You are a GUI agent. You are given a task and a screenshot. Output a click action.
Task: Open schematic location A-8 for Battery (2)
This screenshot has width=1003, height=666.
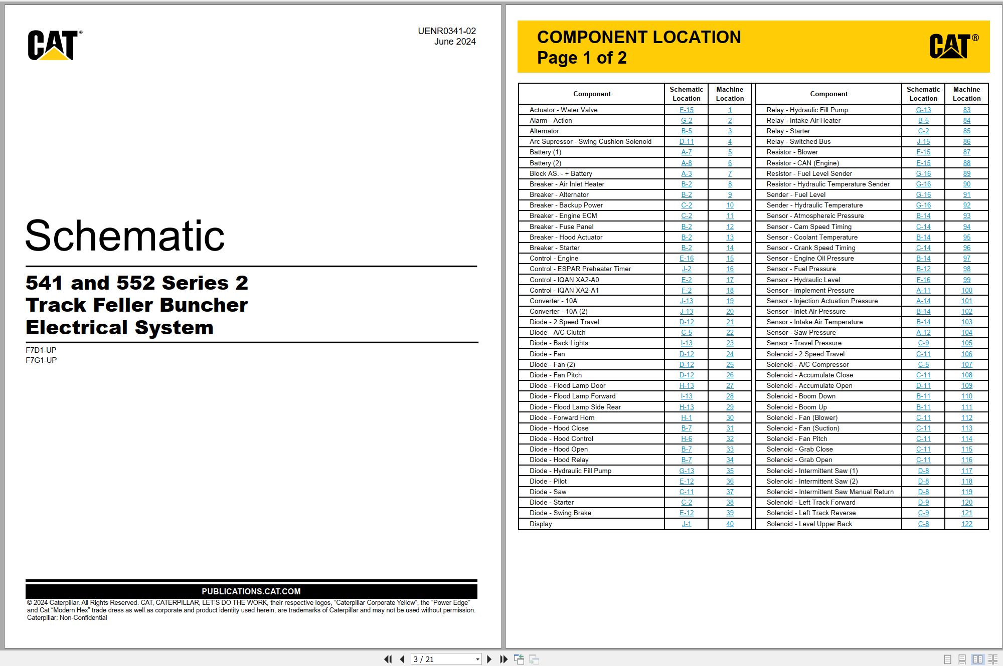pos(687,163)
